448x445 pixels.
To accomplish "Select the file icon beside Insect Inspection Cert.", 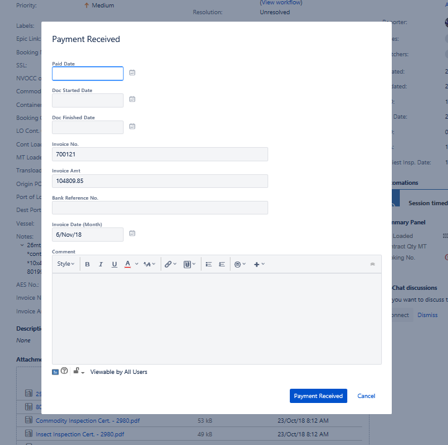I will 28,433.
